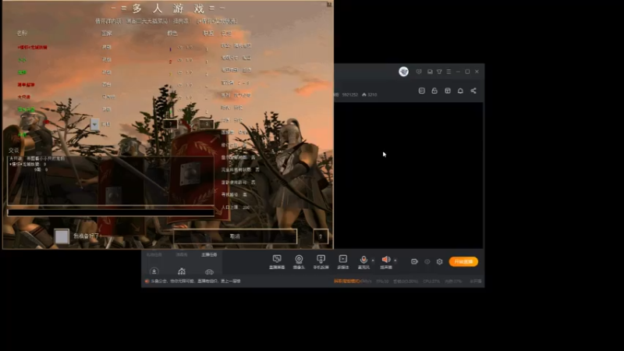Open the civilization dropdown arrow in lobby
The width and height of the screenshot is (624, 351).
(94, 124)
